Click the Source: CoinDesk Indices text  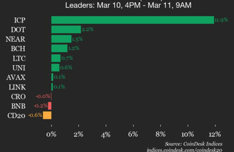point(193,143)
